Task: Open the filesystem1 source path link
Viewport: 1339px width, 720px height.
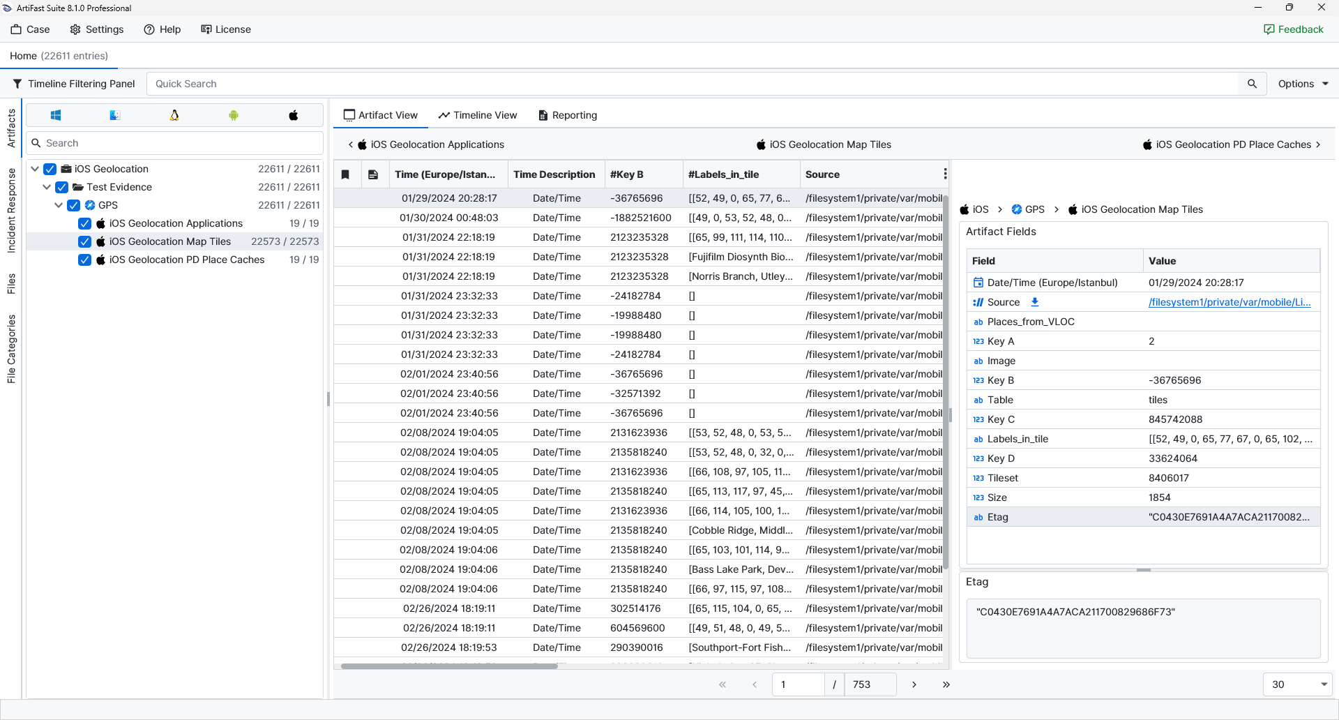Action: pyautogui.click(x=1229, y=302)
